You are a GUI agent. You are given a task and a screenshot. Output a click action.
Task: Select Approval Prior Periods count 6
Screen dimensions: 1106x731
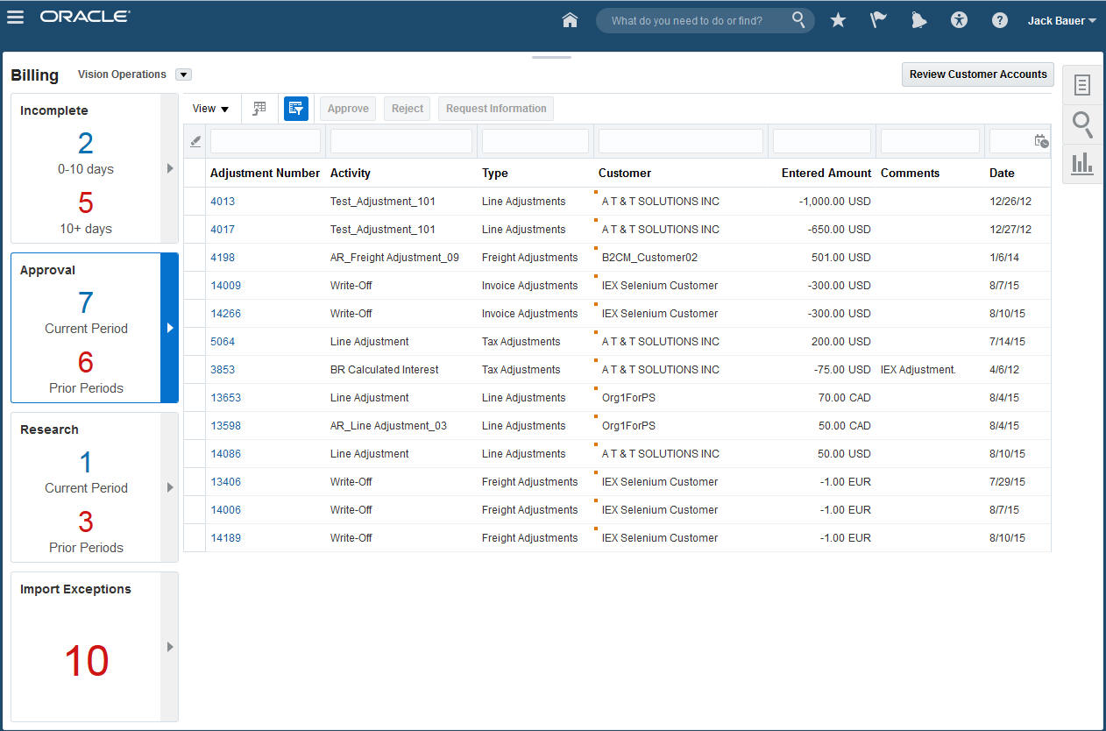tap(85, 363)
